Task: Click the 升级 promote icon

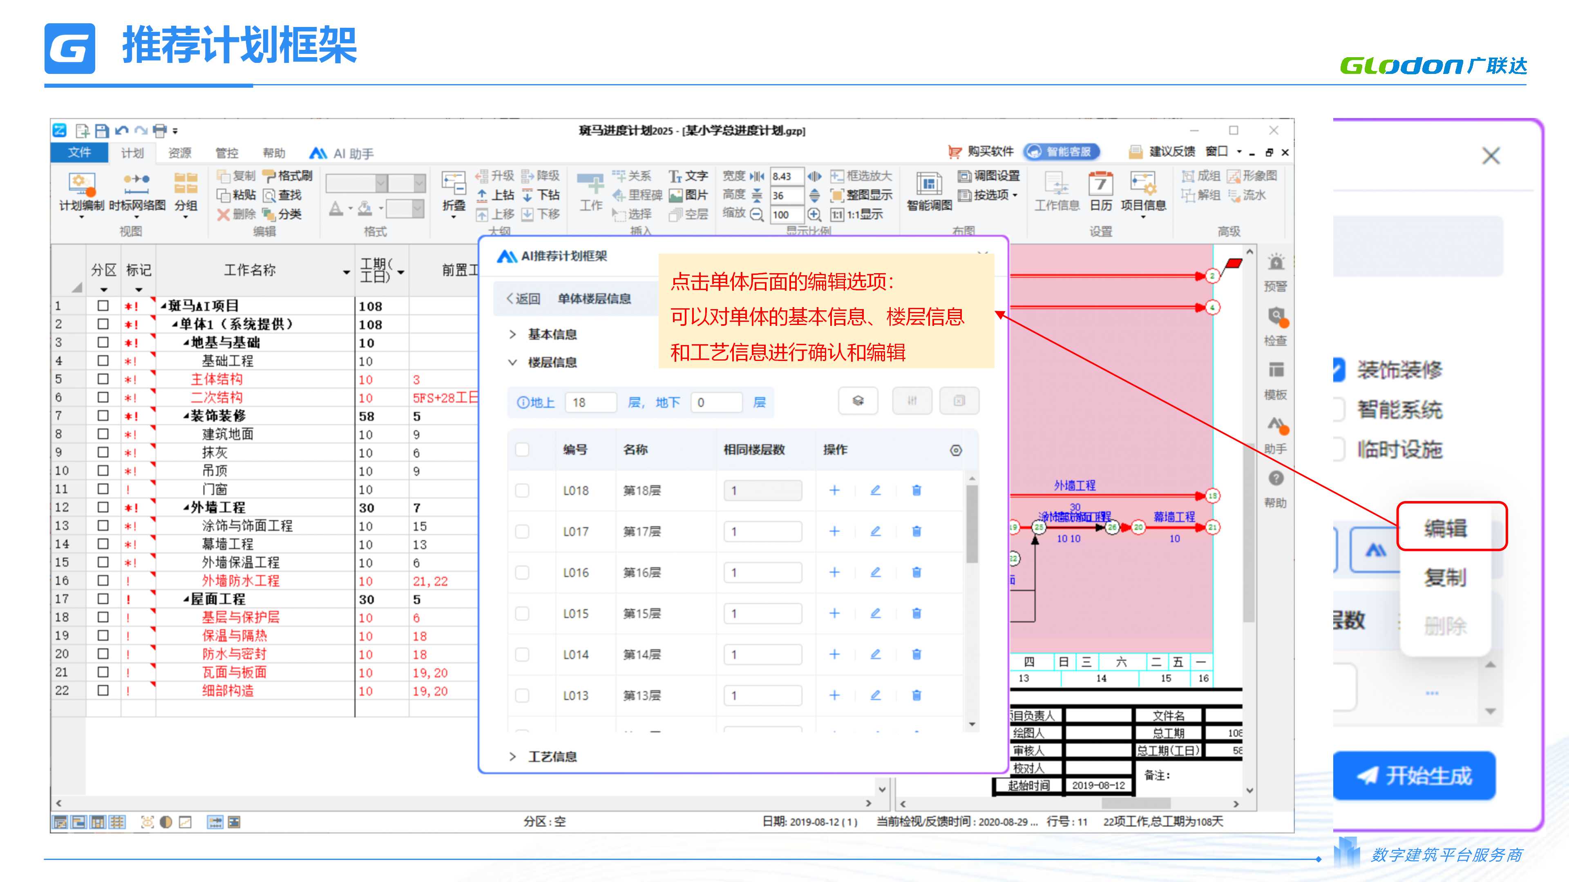Action: (x=495, y=176)
